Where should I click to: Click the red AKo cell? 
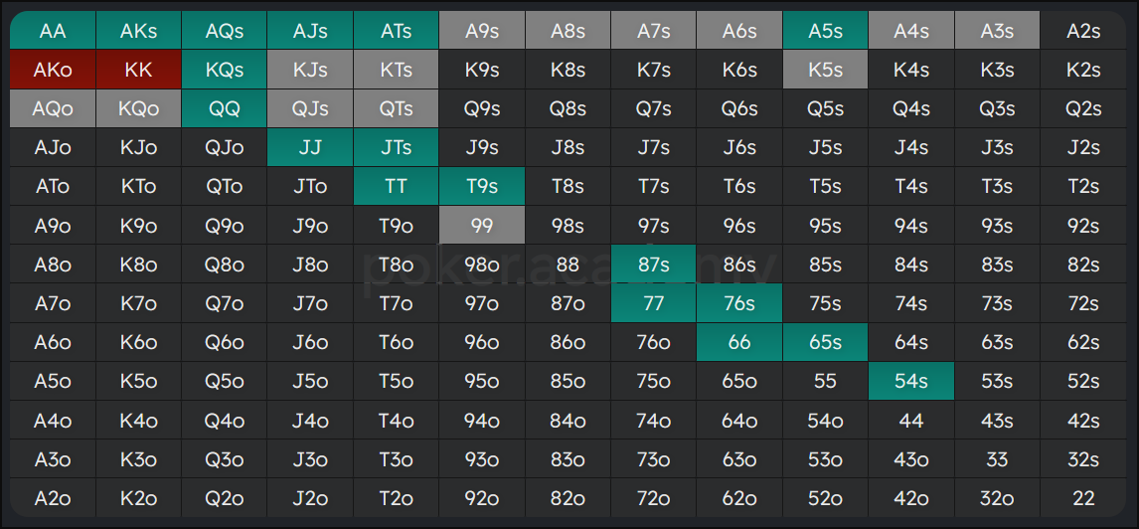click(x=53, y=70)
